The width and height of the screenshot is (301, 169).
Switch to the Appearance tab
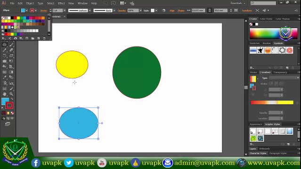[256, 124]
